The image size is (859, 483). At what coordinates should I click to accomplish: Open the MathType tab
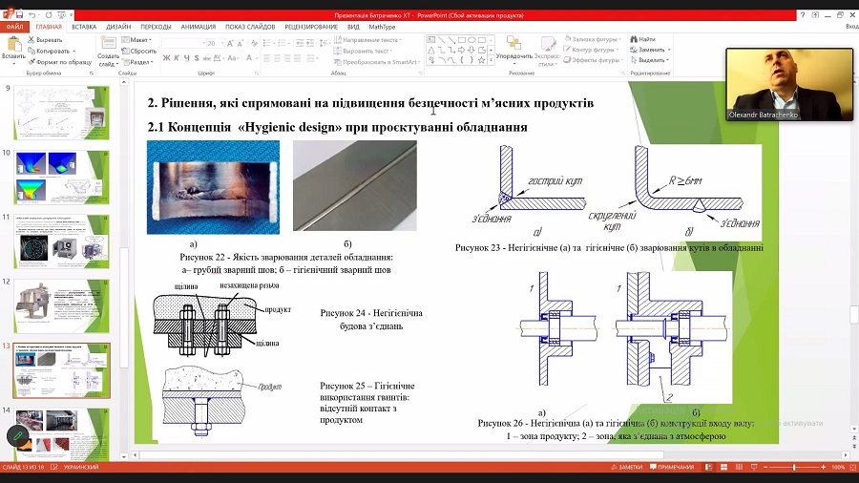click(x=382, y=27)
